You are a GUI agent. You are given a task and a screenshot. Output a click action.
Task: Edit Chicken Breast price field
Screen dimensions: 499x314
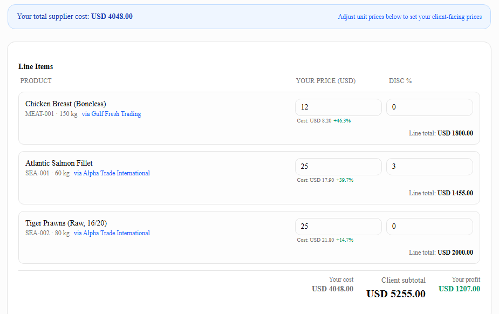click(x=338, y=107)
